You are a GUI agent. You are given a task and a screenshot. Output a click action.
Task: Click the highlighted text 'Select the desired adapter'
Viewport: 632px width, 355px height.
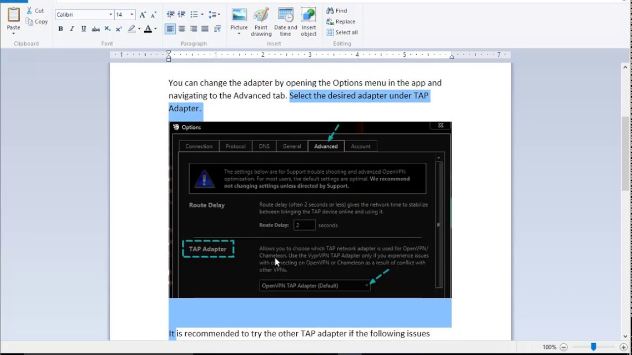point(338,96)
